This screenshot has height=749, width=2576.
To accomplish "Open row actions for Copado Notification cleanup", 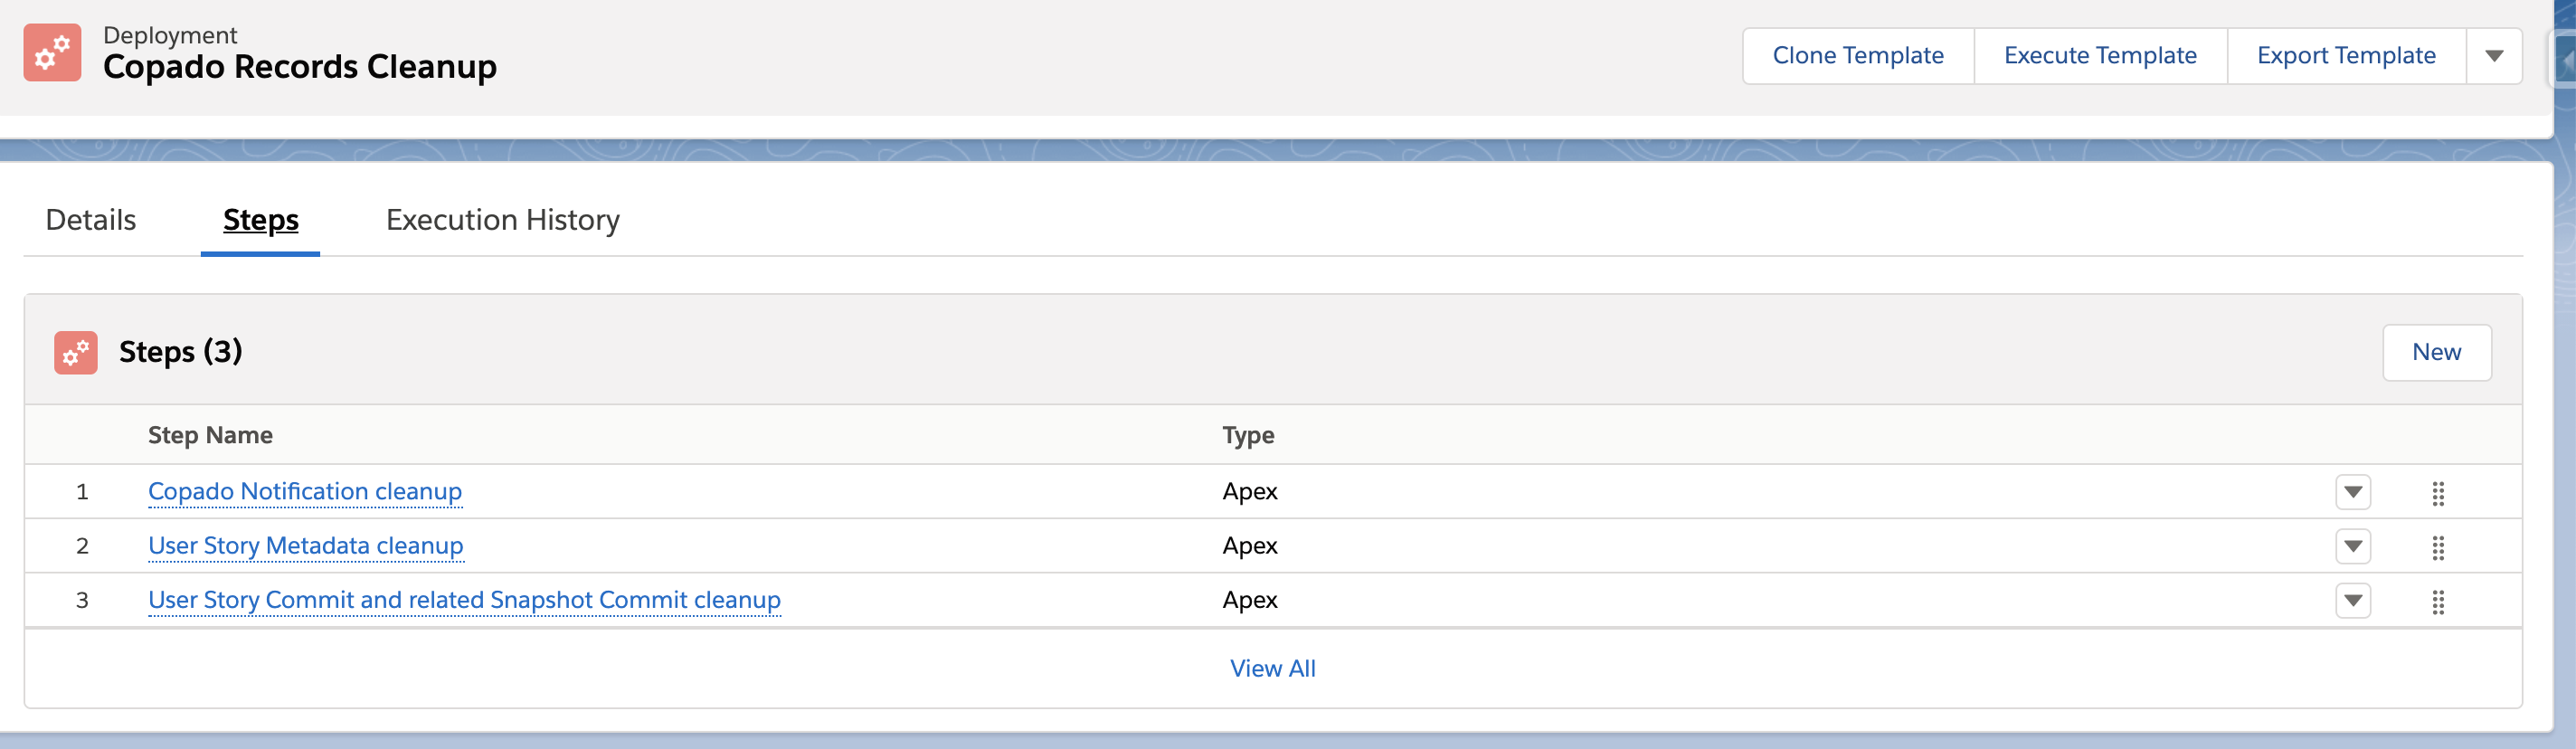I will click(x=2353, y=492).
